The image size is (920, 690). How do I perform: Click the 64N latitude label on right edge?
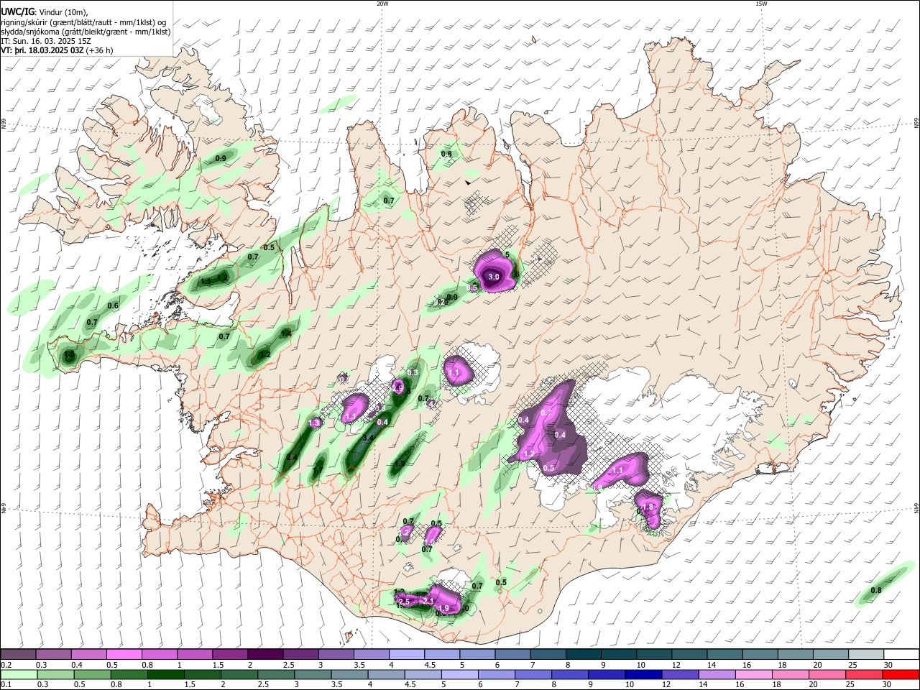(916, 507)
